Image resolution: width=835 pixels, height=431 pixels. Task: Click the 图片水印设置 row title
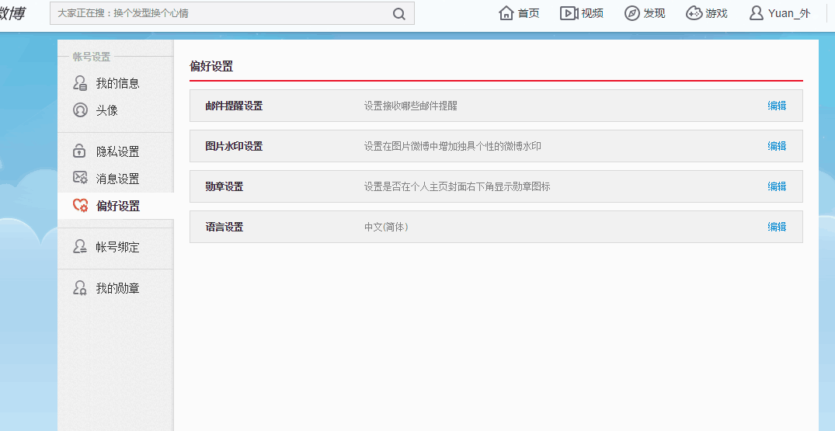[234, 146]
